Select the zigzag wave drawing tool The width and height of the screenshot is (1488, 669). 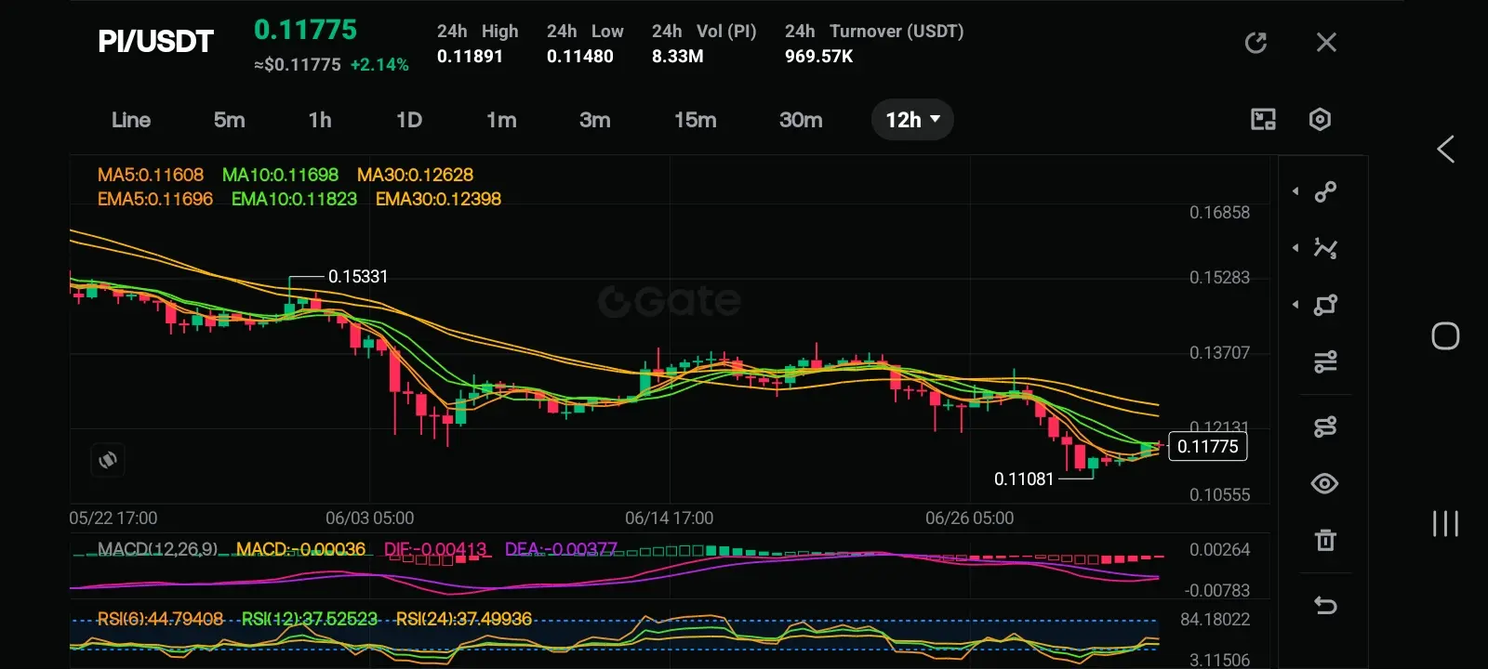coord(1325,248)
